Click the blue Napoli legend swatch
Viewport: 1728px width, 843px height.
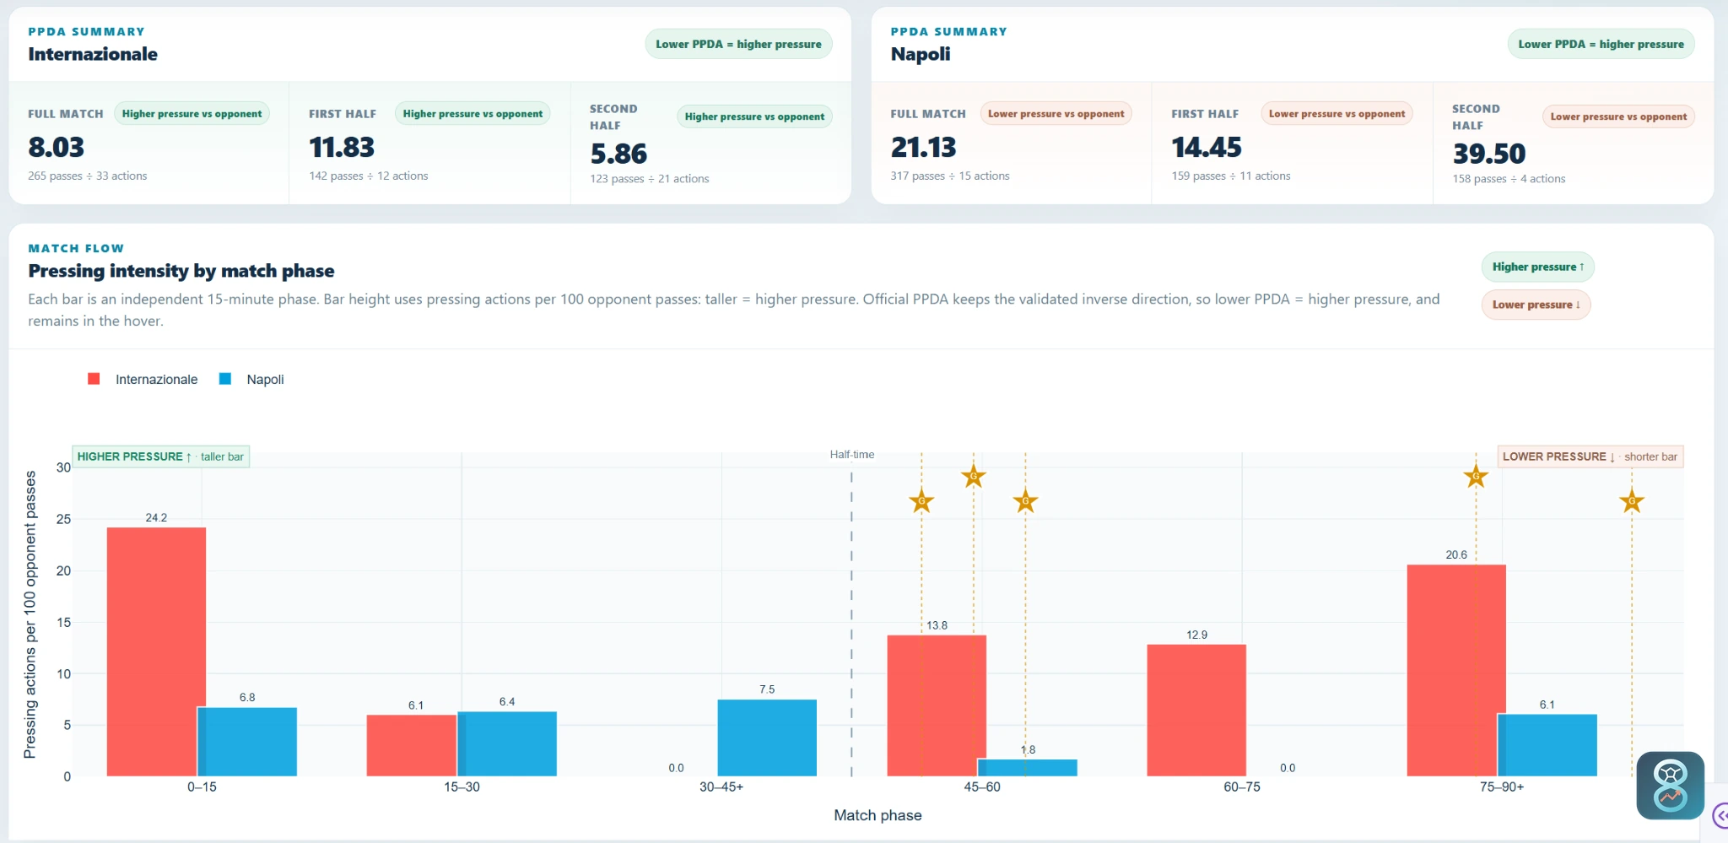tap(225, 379)
